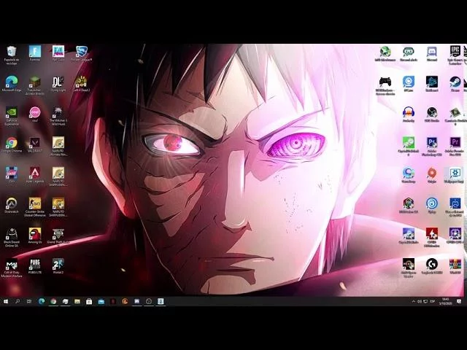This screenshot has width=467, height=350.
Task: Open the Audacity headphones icon
Action: click(x=409, y=114)
